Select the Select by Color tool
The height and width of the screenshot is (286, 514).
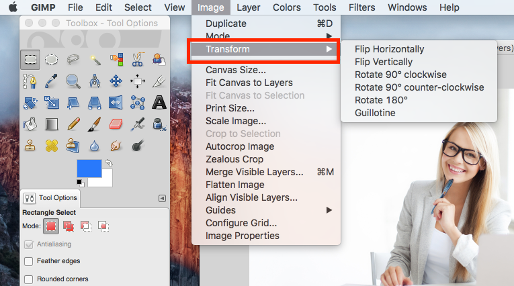(x=116, y=60)
